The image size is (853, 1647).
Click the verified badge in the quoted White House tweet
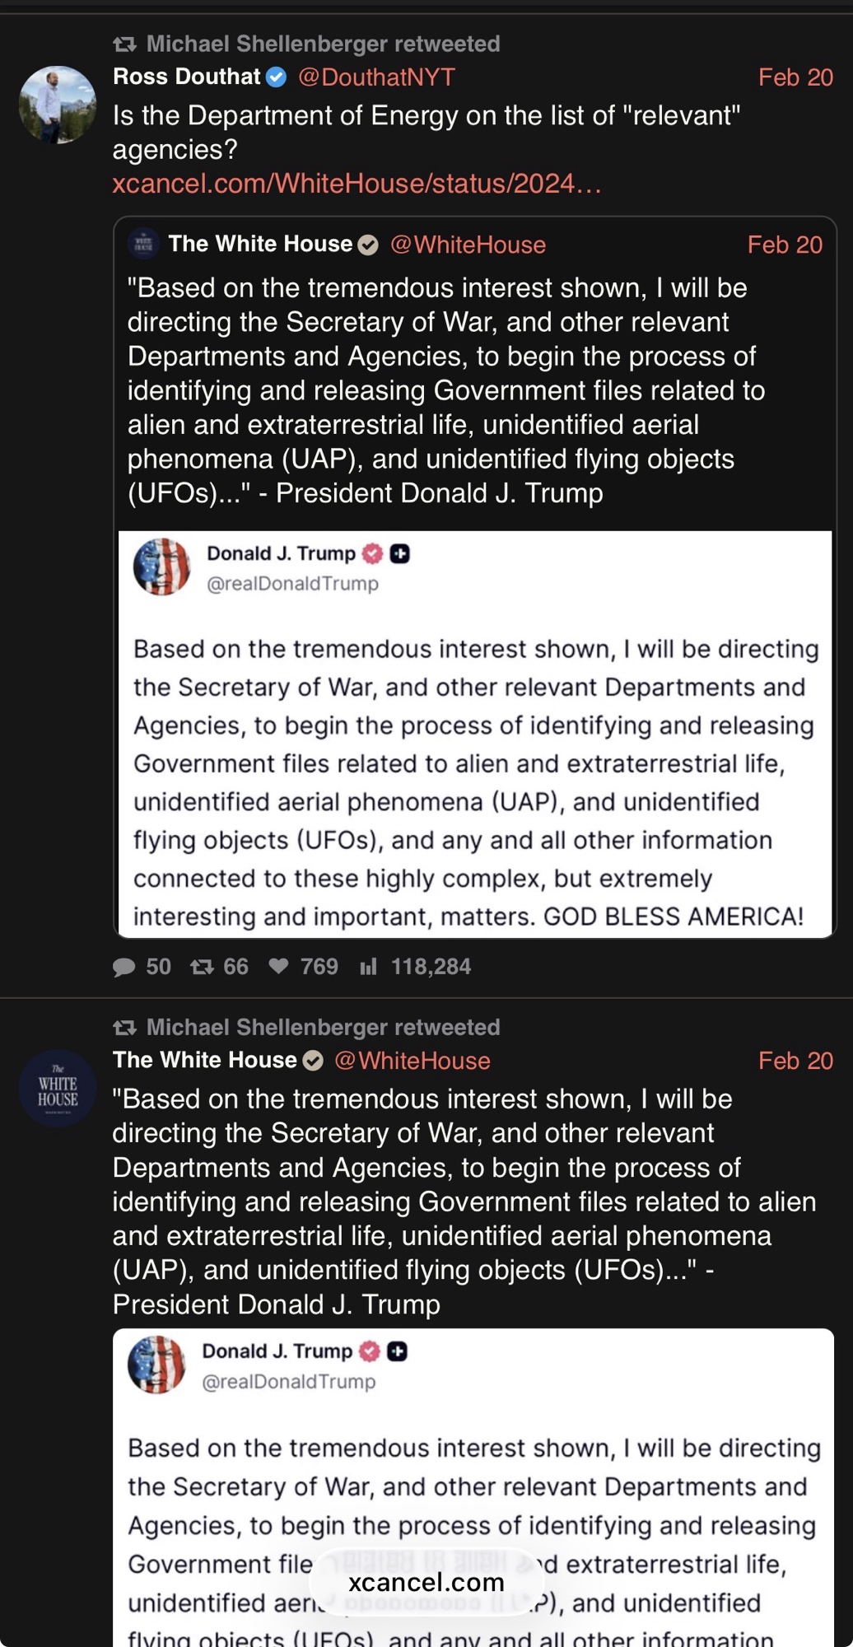(x=368, y=245)
